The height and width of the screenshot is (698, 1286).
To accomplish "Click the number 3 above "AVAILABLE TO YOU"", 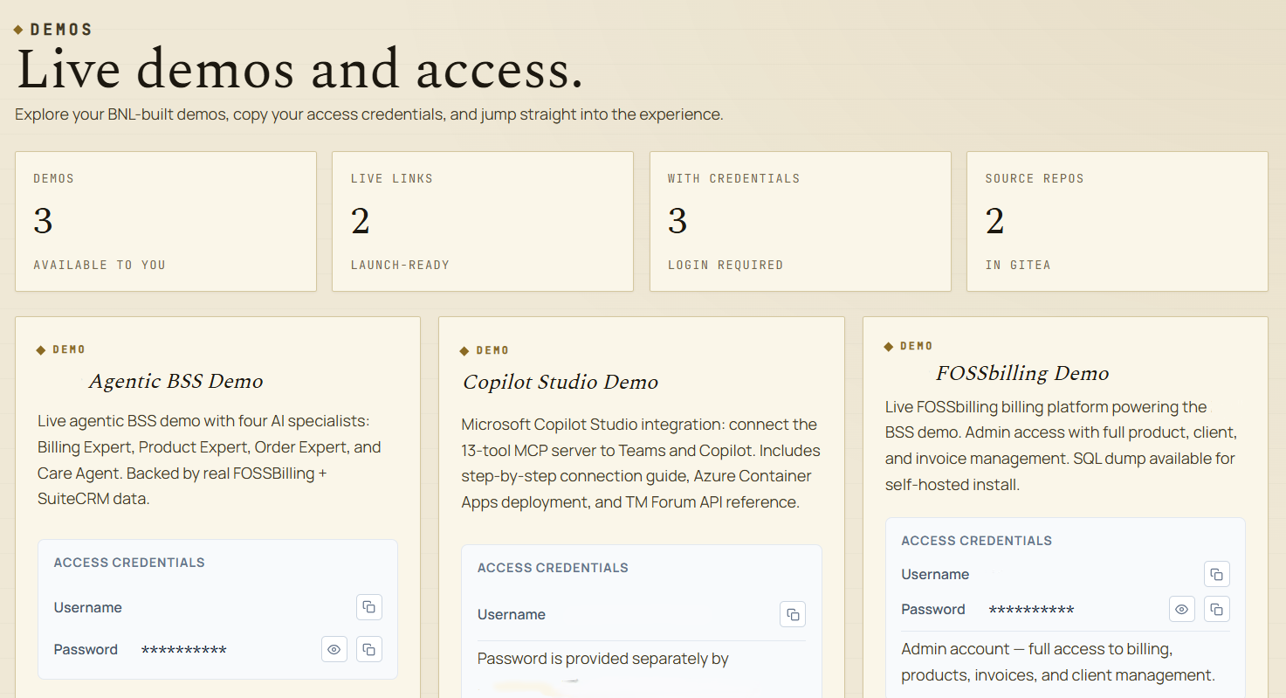I will click(44, 221).
